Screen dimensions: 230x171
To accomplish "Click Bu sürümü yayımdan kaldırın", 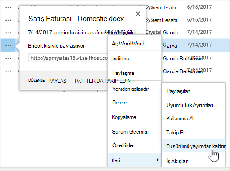I will 193,146.
